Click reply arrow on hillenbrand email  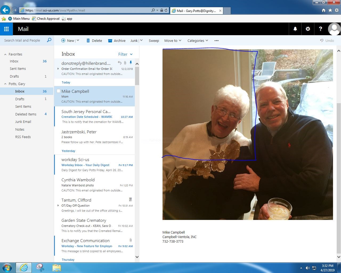tap(120, 63)
